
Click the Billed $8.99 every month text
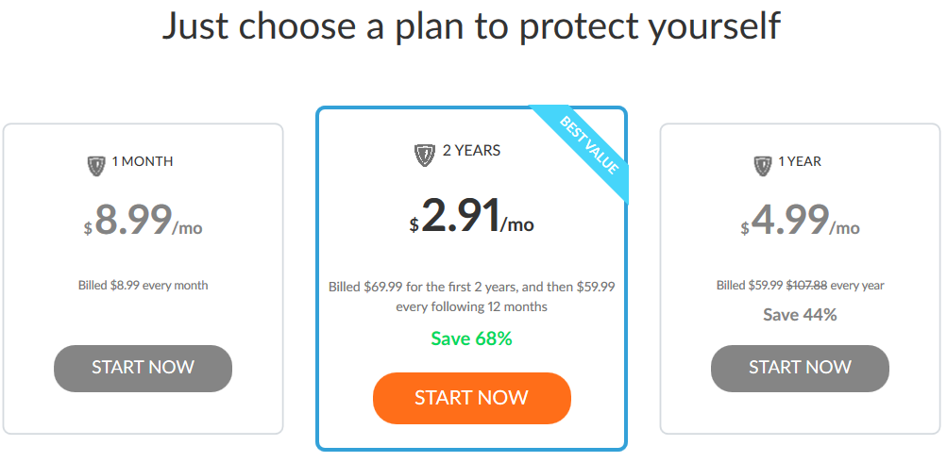pyautogui.click(x=144, y=286)
